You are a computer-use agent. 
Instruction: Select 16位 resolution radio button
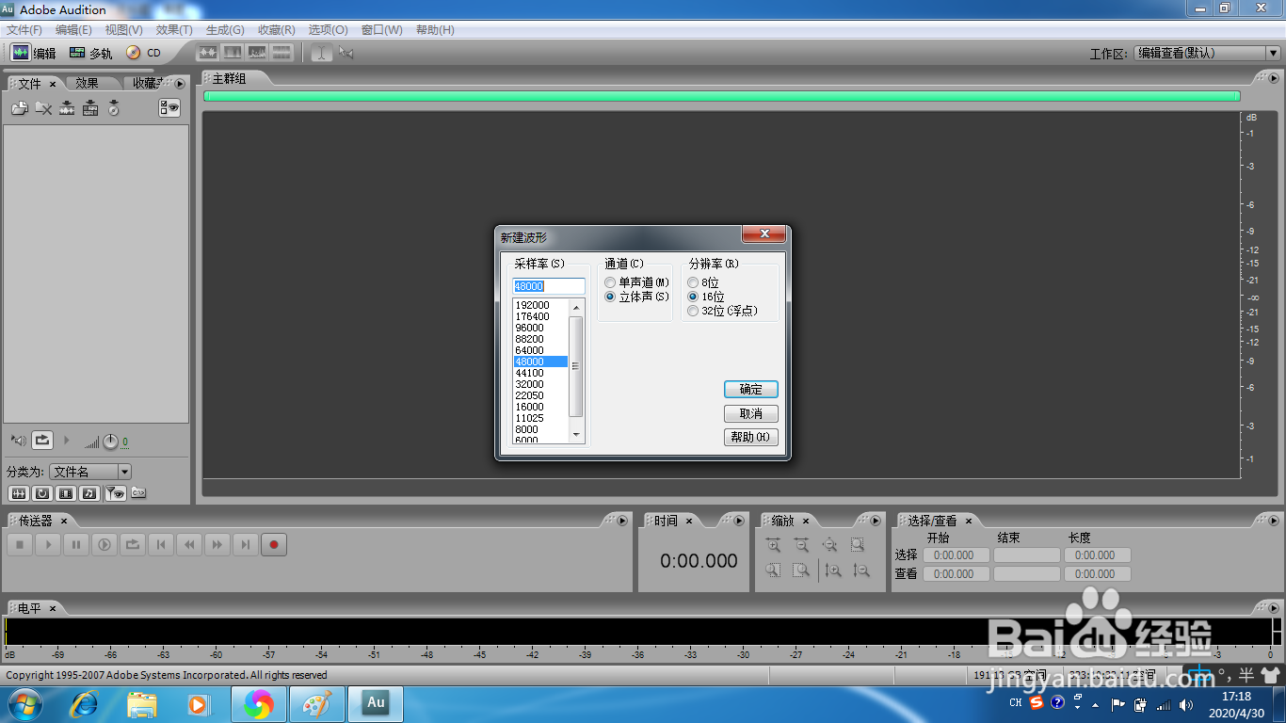point(693,297)
